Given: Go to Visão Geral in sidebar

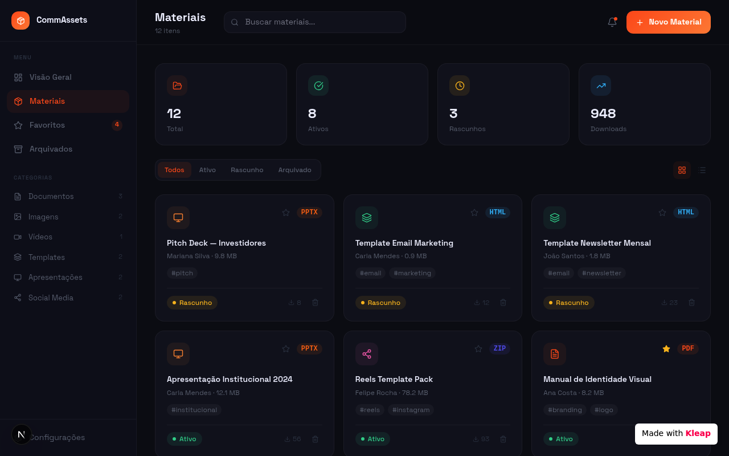Looking at the screenshot, I should coord(68,77).
